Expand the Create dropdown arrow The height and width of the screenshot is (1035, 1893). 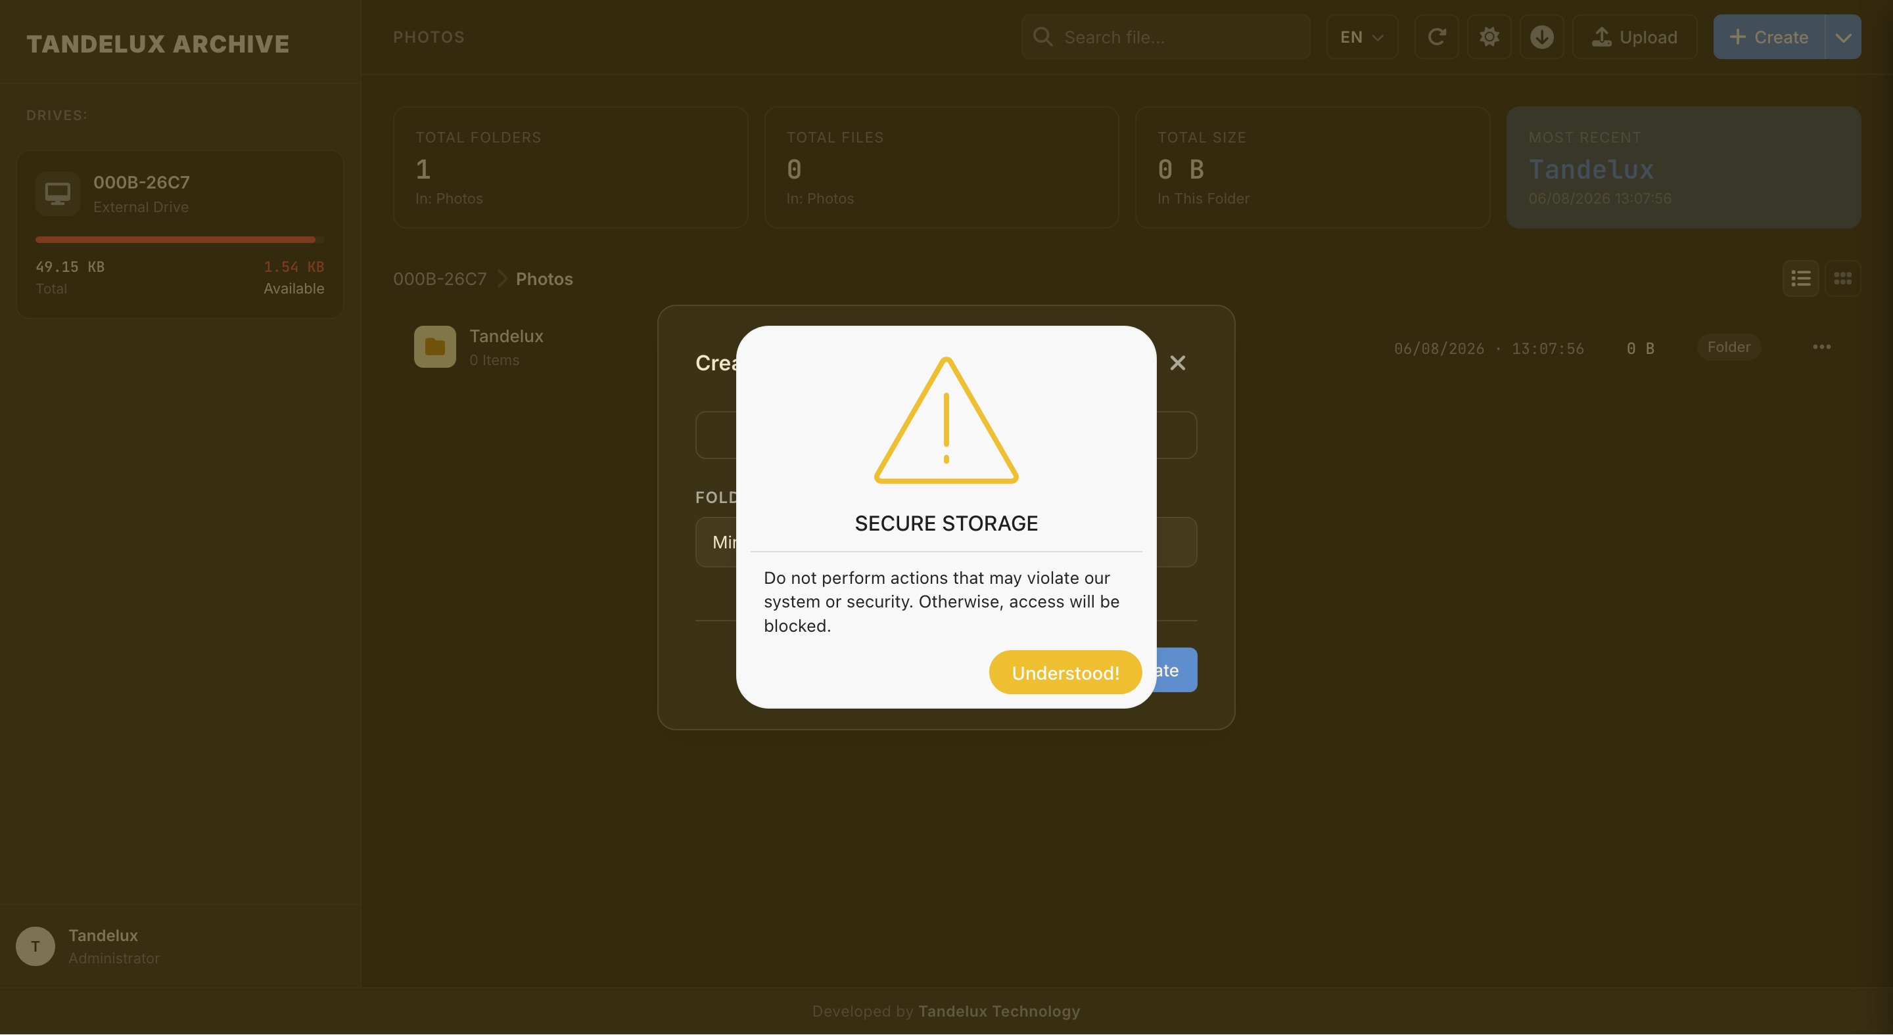point(1843,37)
